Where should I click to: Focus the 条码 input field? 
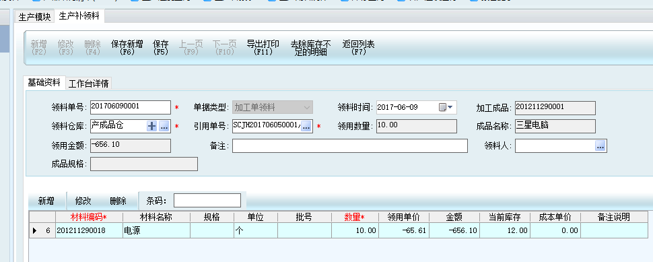(207, 200)
